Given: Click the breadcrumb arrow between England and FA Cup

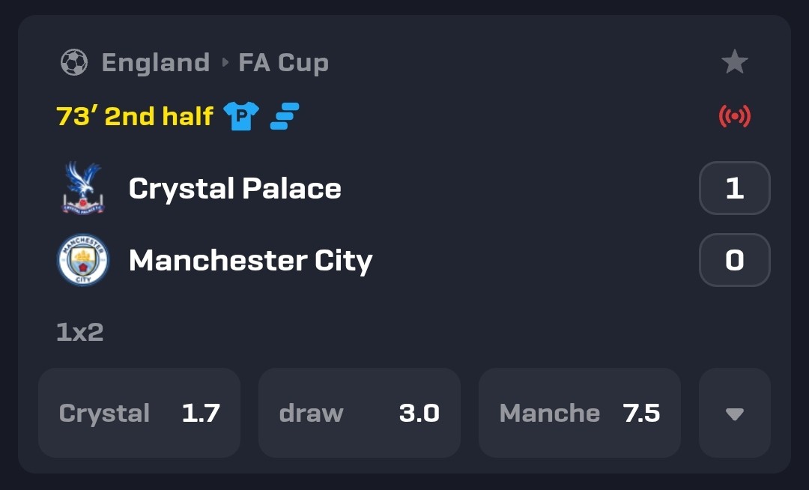Looking at the screenshot, I should [225, 62].
